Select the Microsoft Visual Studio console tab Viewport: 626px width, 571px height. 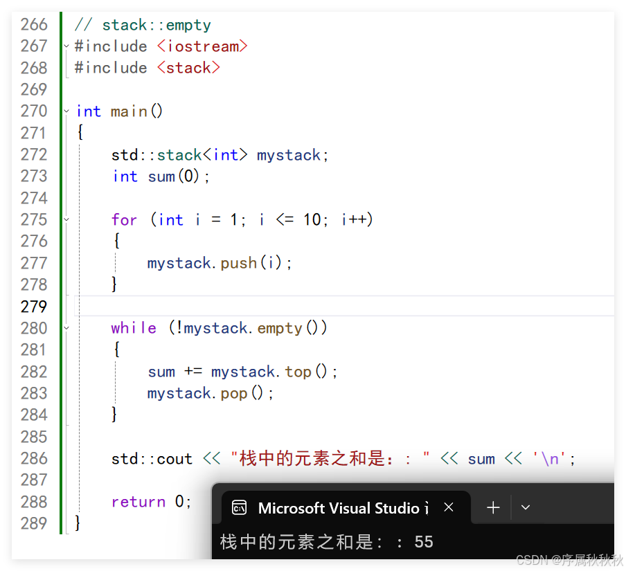[346, 507]
